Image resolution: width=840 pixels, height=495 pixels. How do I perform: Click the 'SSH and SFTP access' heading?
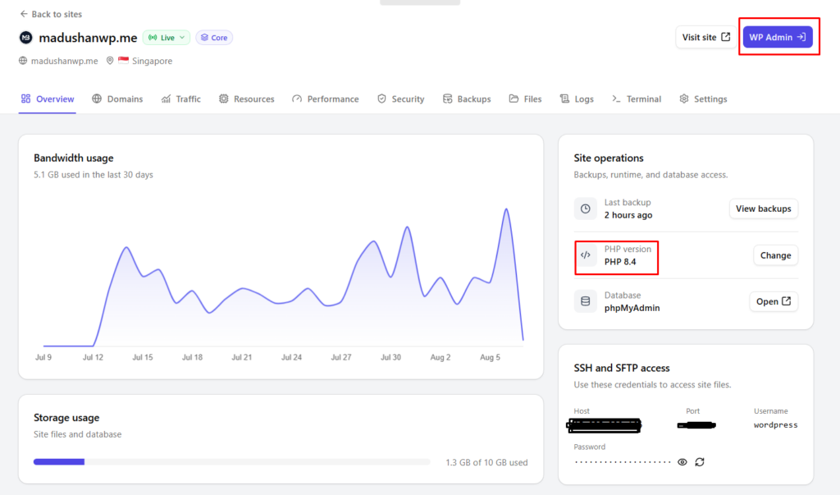[x=622, y=368]
